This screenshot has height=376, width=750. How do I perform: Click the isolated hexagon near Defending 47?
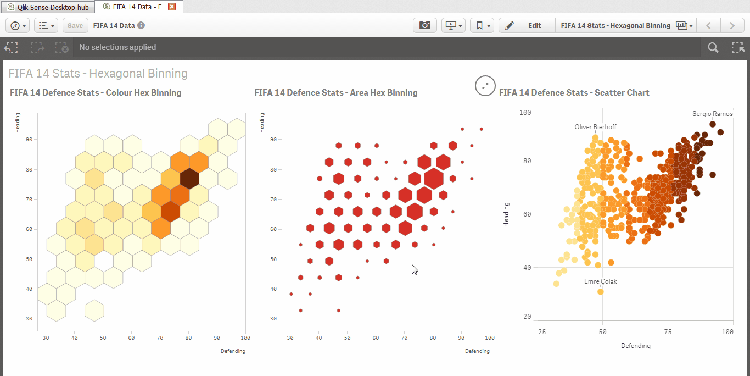pos(94,311)
